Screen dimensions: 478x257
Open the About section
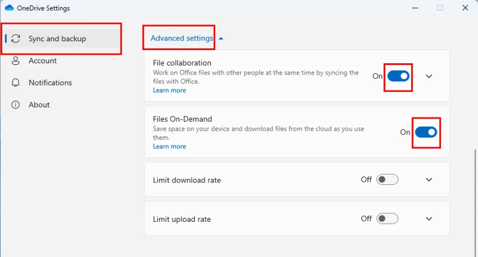coord(39,104)
